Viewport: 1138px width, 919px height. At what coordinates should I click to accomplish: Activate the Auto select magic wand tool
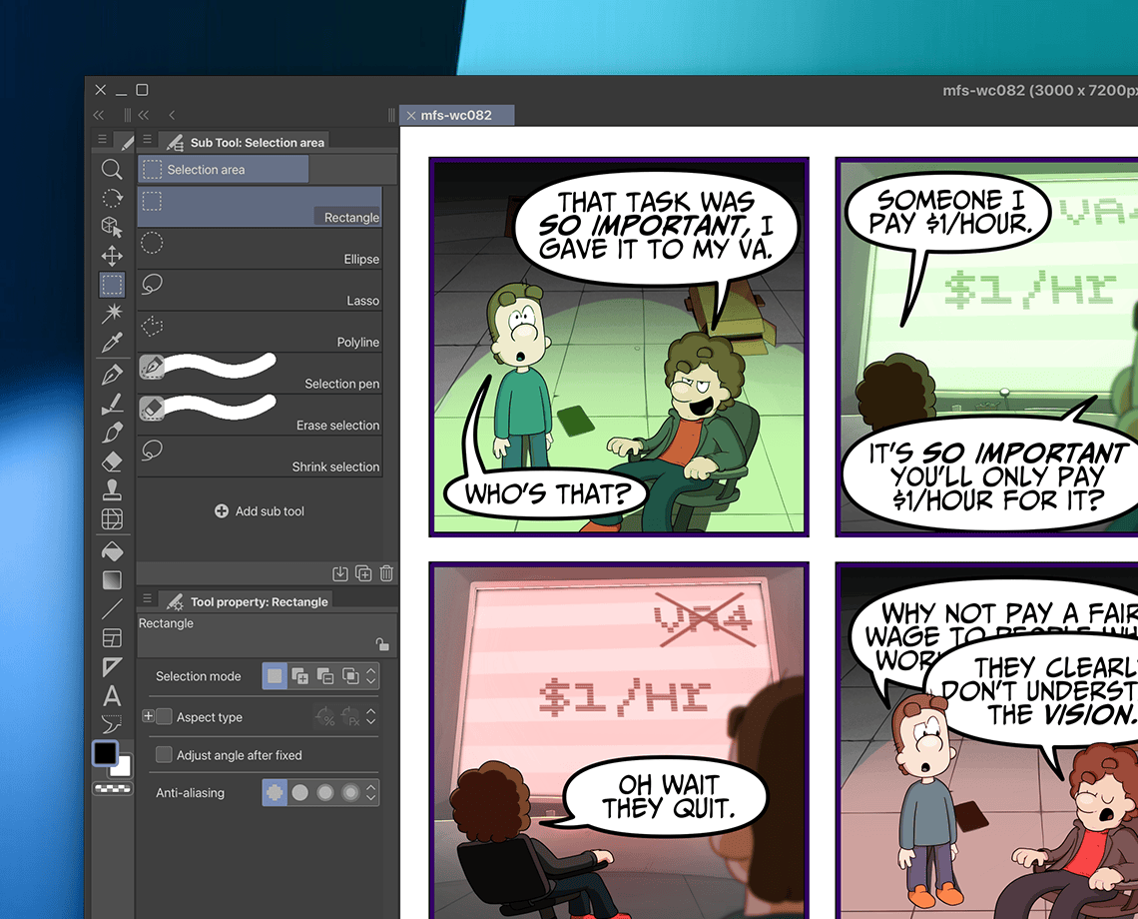click(112, 314)
